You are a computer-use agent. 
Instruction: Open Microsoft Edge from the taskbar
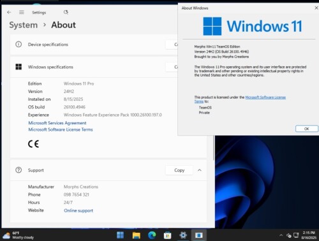click(x=152, y=235)
